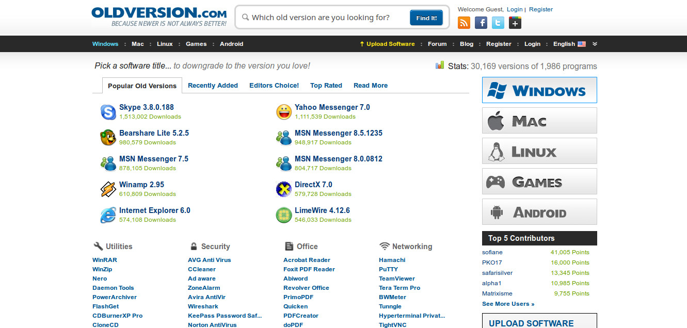Click the LimeWire icon

point(284,215)
